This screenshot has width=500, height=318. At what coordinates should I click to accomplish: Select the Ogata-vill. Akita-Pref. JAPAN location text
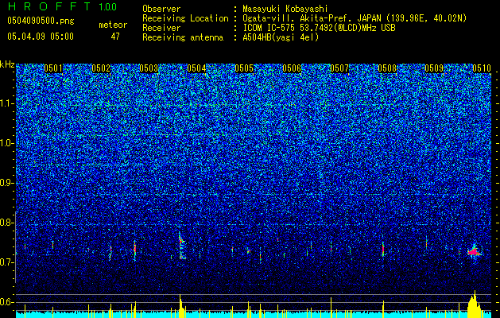(x=355, y=19)
